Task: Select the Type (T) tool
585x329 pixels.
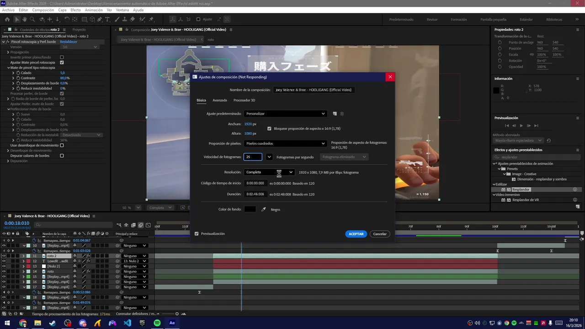Action: [x=107, y=19]
